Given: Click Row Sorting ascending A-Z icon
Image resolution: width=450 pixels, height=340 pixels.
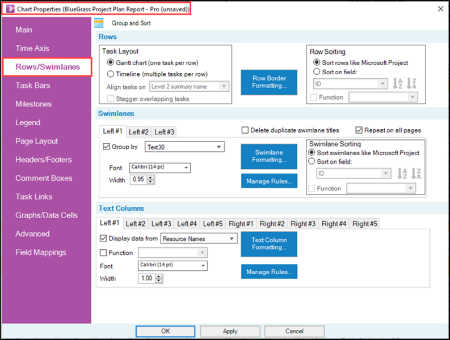Looking at the screenshot, I should point(398,83).
